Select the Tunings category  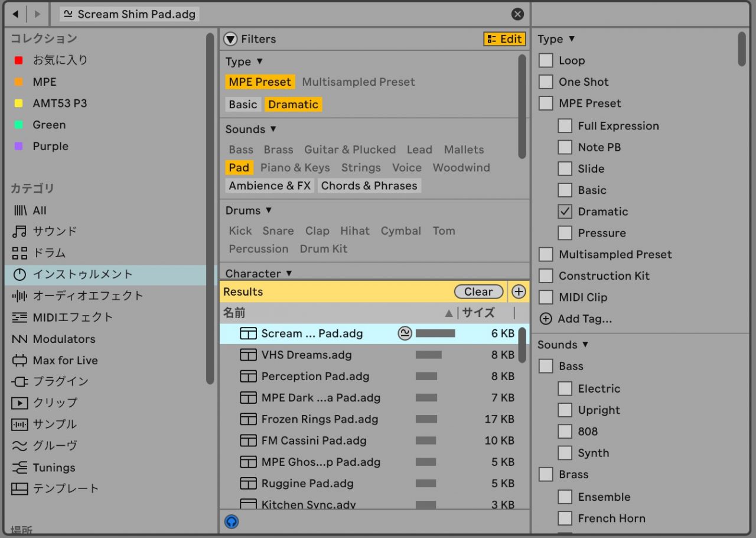[54, 467]
